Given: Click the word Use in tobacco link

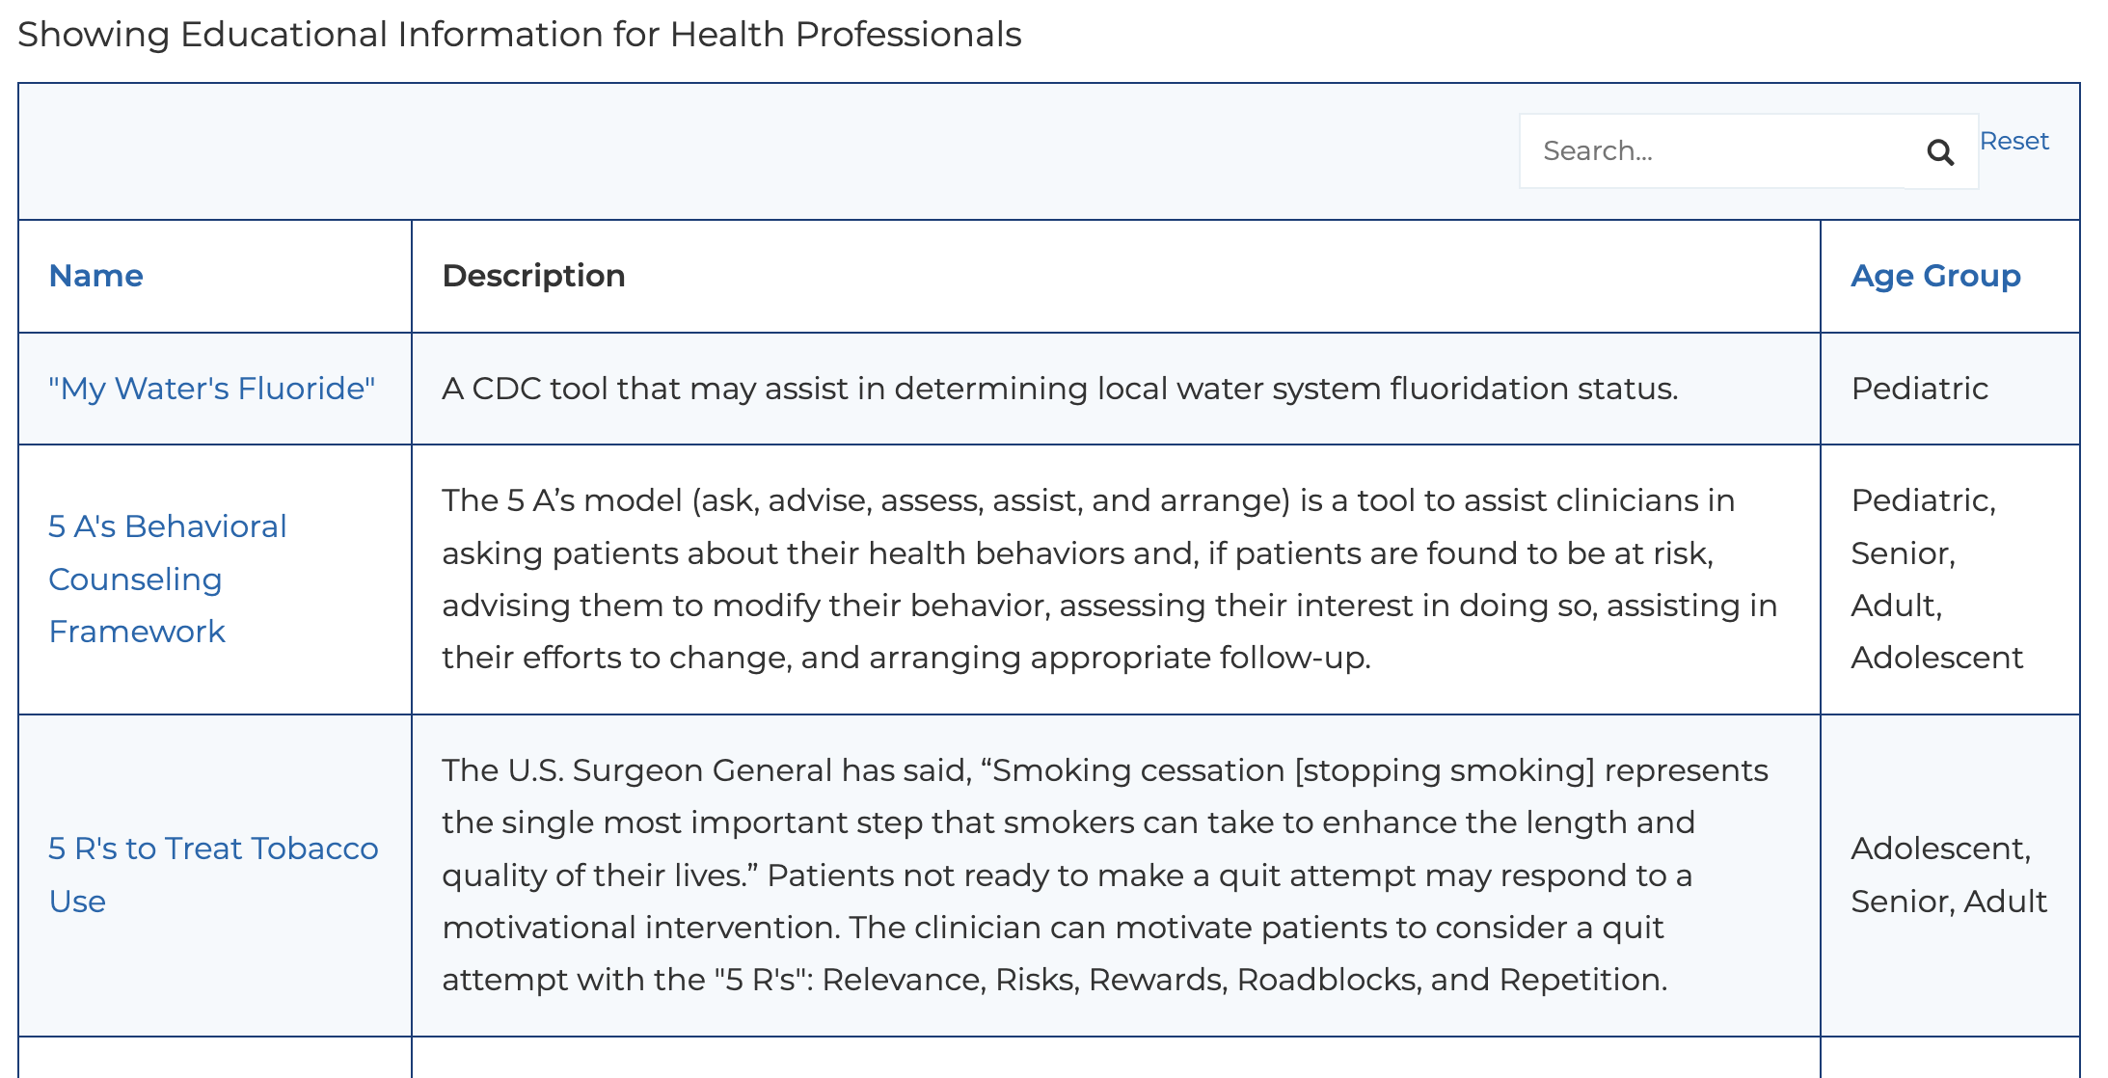Looking at the screenshot, I should [x=77, y=902].
